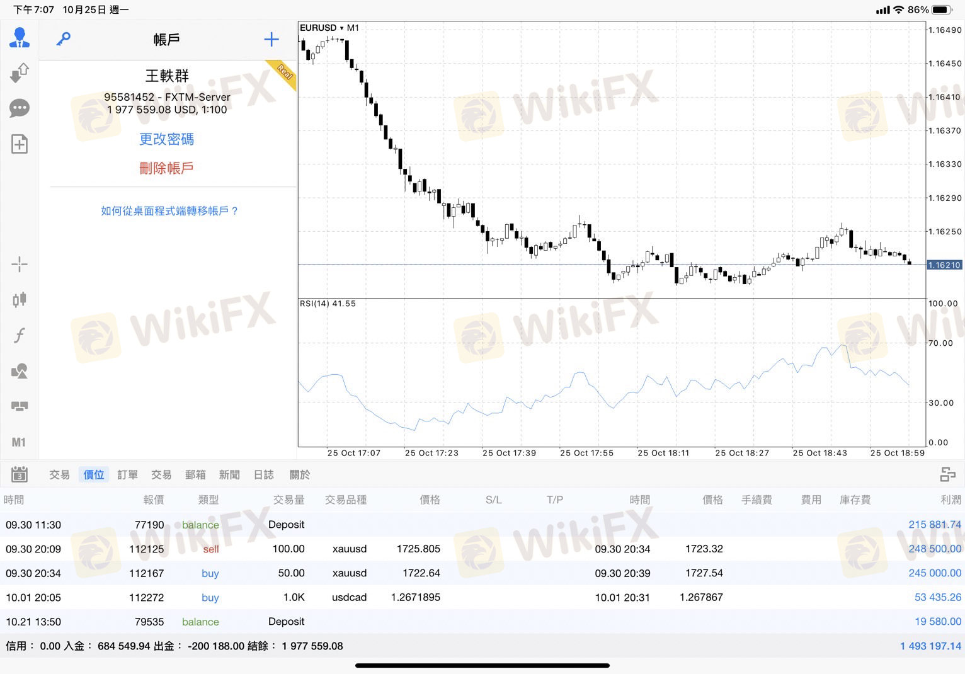Image resolution: width=965 pixels, height=674 pixels.
Task: Sort by 交易品種 column header
Action: pyautogui.click(x=346, y=500)
